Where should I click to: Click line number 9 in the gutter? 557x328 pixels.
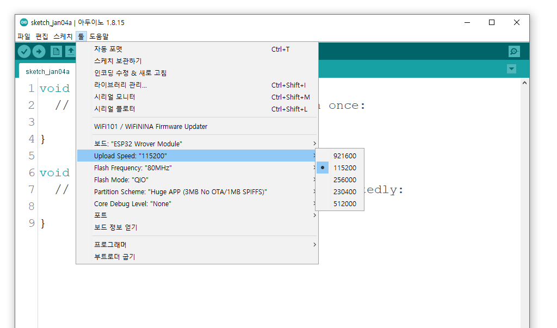(32, 223)
